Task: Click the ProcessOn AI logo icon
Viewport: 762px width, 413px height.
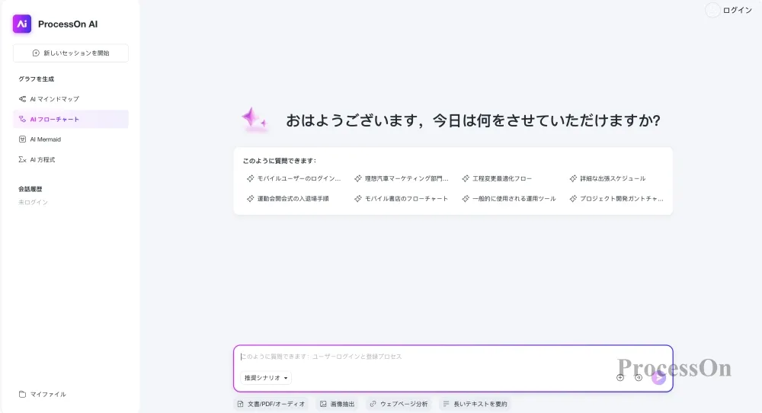Action: [x=22, y=24]
